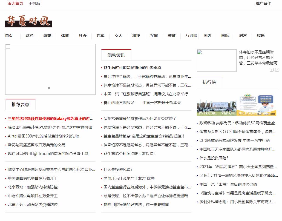Open the 娱乐 navigation section

pyautogui.click(x=261, y=36)
